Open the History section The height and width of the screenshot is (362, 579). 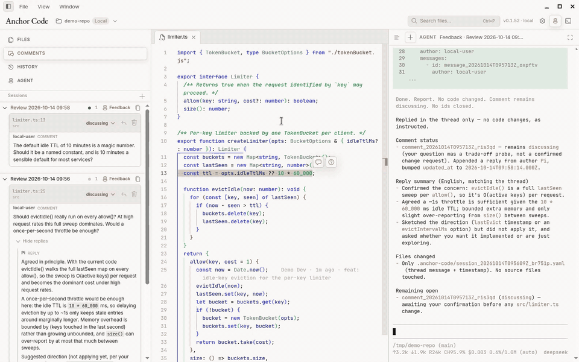point(75,67)
